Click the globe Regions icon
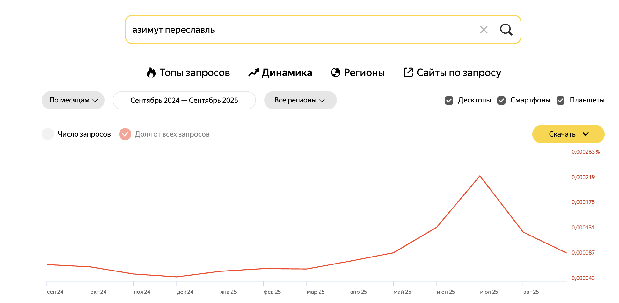 (x=336, y=73)
